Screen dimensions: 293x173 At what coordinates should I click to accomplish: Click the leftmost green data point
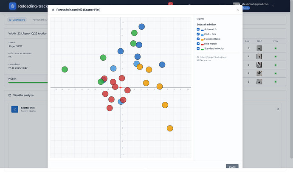tap(65, 69)
